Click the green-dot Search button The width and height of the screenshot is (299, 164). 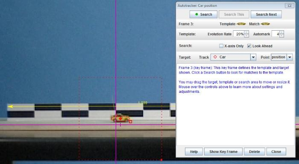tap(203, 14)
